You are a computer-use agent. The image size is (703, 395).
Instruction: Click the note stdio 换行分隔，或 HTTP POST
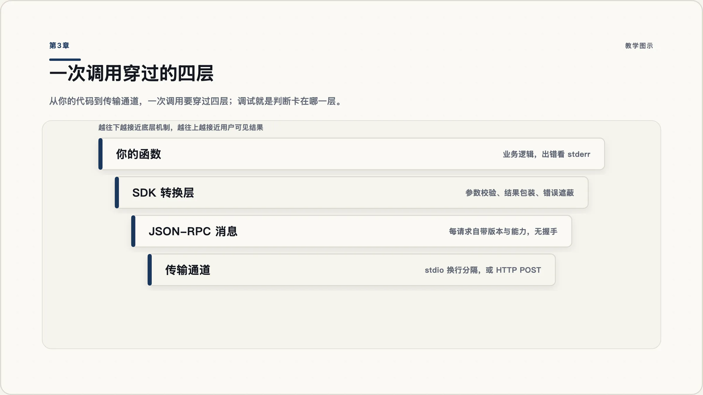(x=483, y=270)
